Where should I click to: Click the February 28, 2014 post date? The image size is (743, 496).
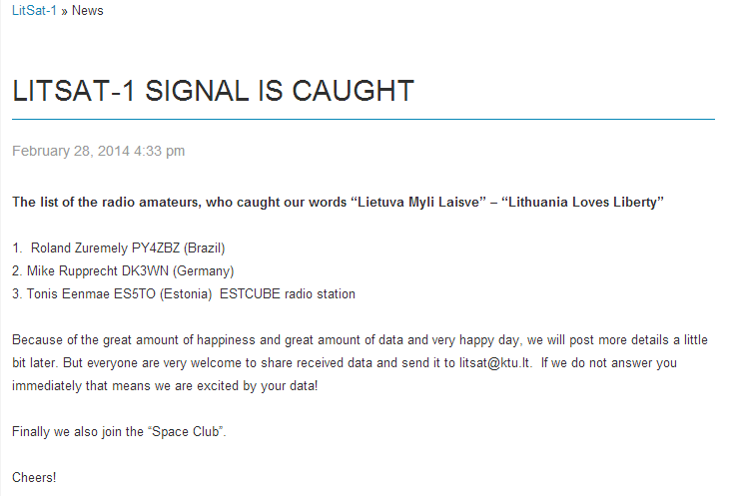pyautogui.click(x=98, y=151)
